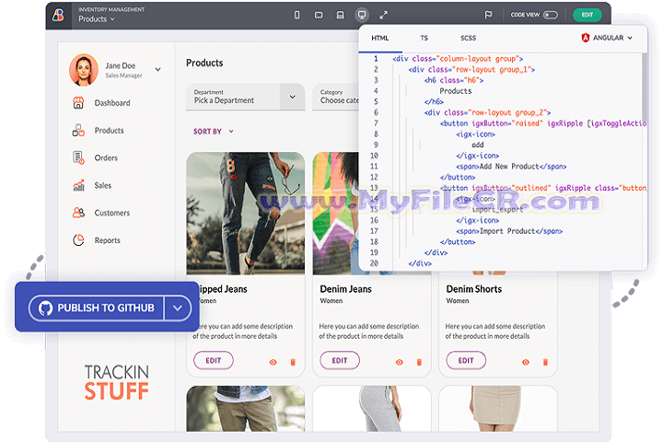Click the grey sweatpants product image
The image size is (663, 442).
372,409
